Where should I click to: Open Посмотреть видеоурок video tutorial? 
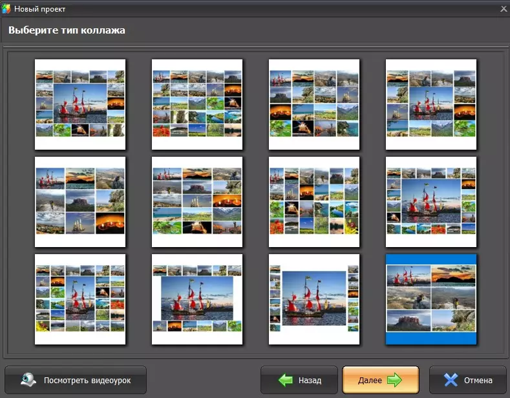pos(76,380)
